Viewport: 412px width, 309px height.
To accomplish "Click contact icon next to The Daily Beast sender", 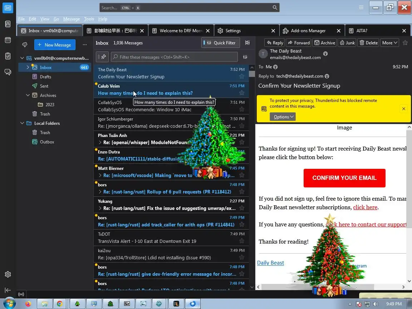I will 325,54.
